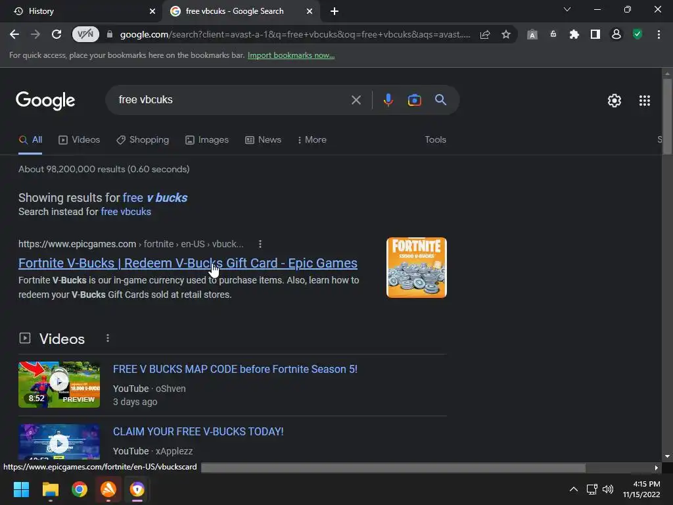Clear the search query with X
673x505 pixels.
[x=356, y=100]
